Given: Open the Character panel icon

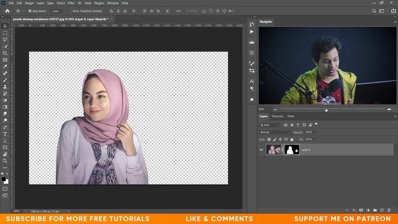Looking at the screenshot, I should tap(251, 82).
